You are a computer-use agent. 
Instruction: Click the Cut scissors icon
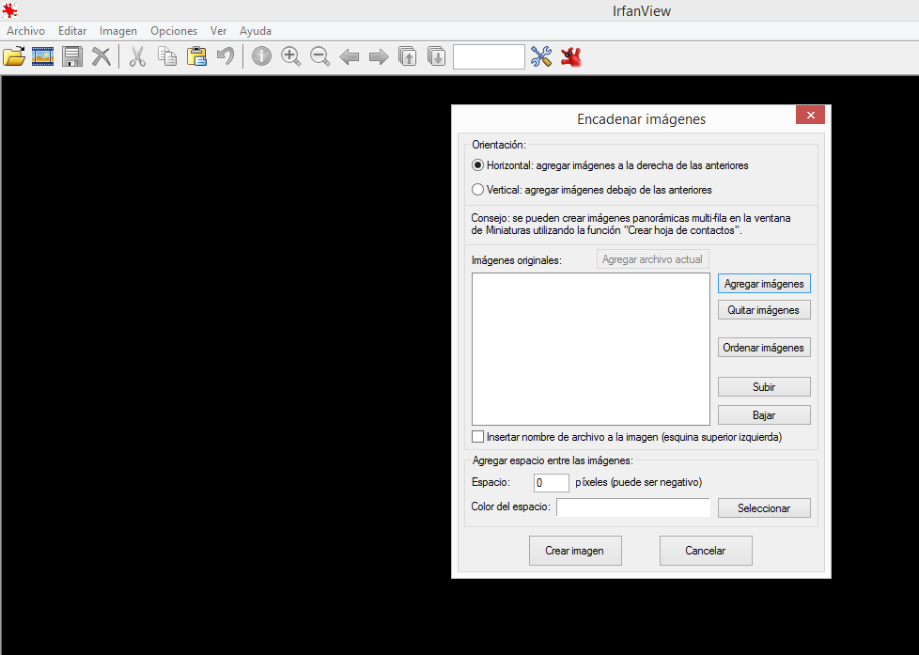point(137,57)
